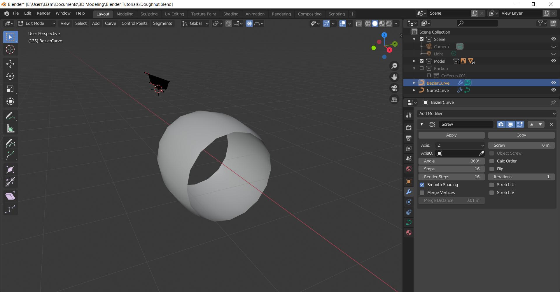Viewport: 560px width, 292px height.
Task: Open the Segments menu
Action: point(162,23)
